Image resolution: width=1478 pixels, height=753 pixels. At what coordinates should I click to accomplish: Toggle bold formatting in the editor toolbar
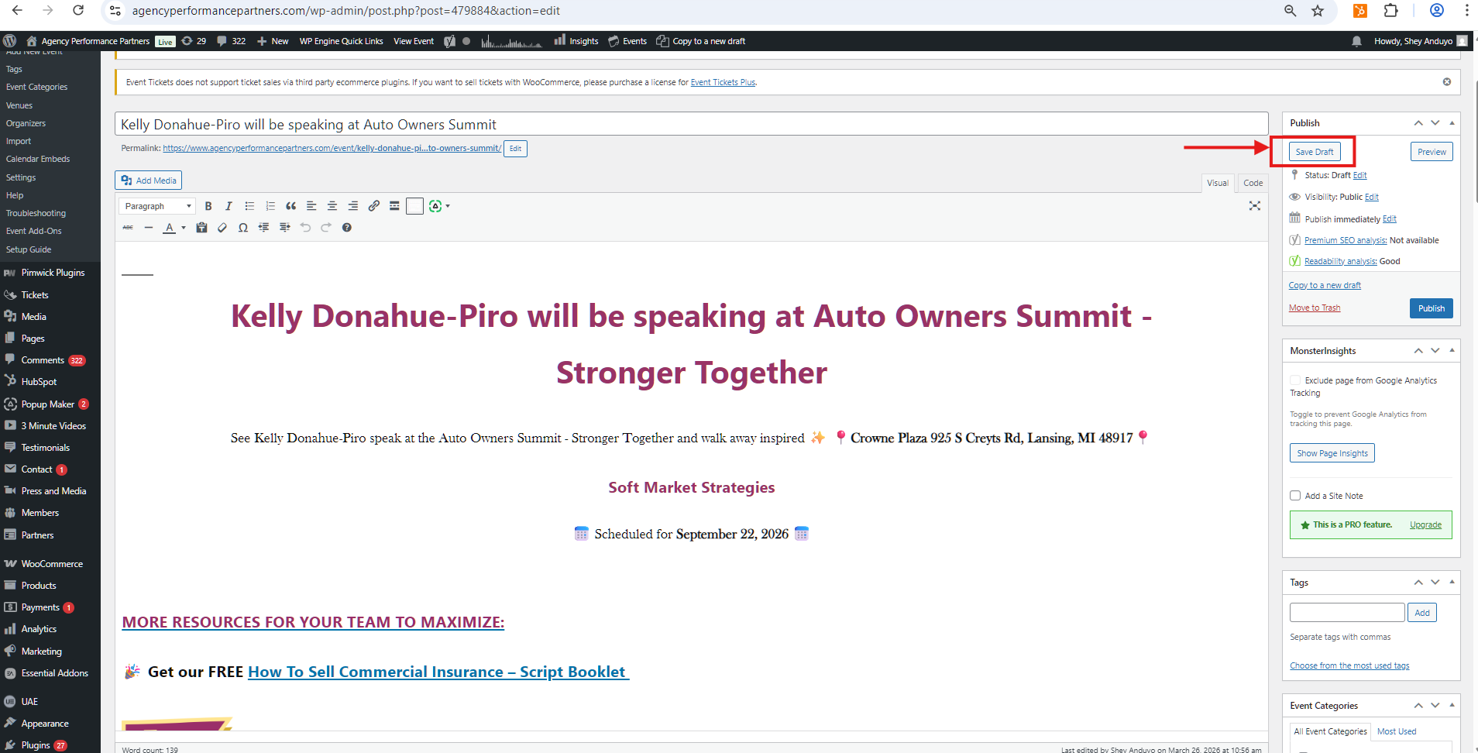(x=208, y=206)
